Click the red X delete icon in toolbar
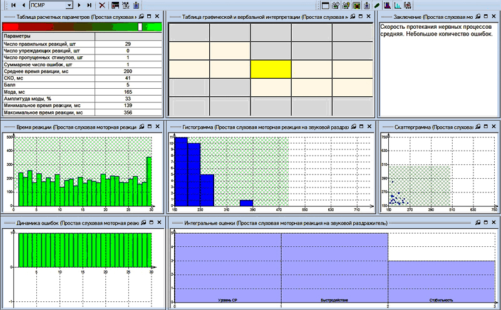Image resolution: width=501 pixels, height=310 pixels. 102,5
